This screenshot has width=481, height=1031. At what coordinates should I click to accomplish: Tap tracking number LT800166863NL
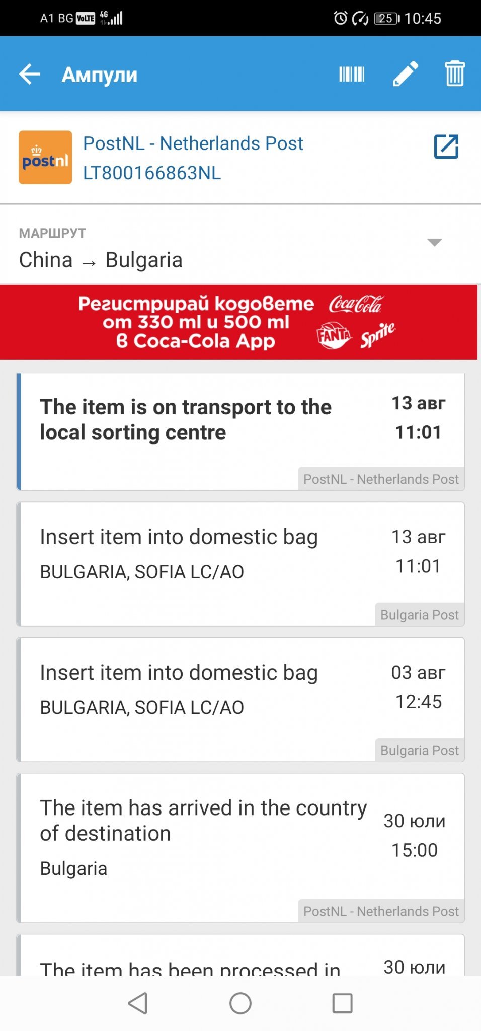(152, 173)
